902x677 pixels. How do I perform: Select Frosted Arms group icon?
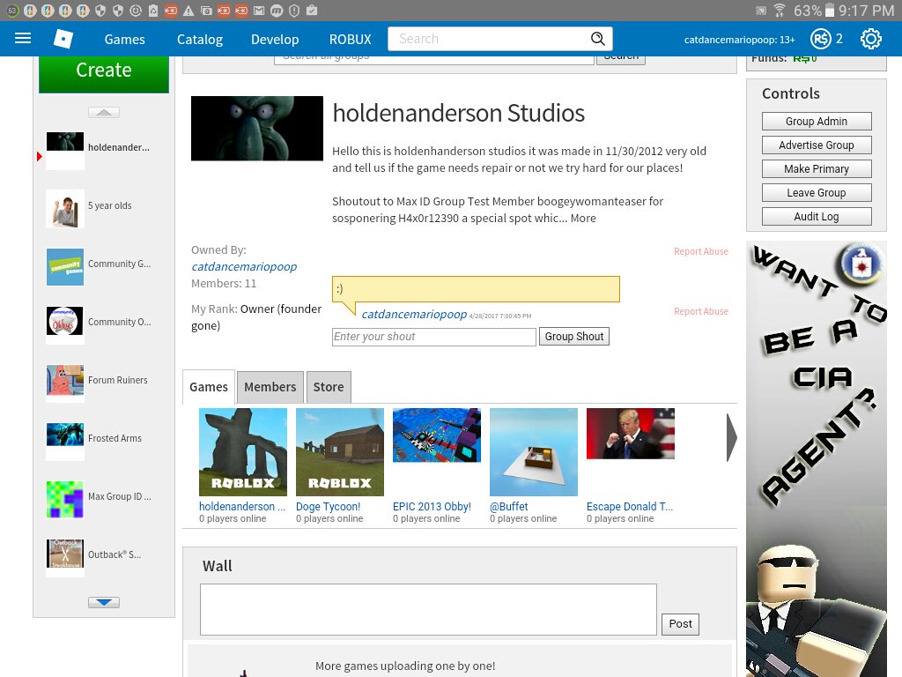(x=65, y=442)
